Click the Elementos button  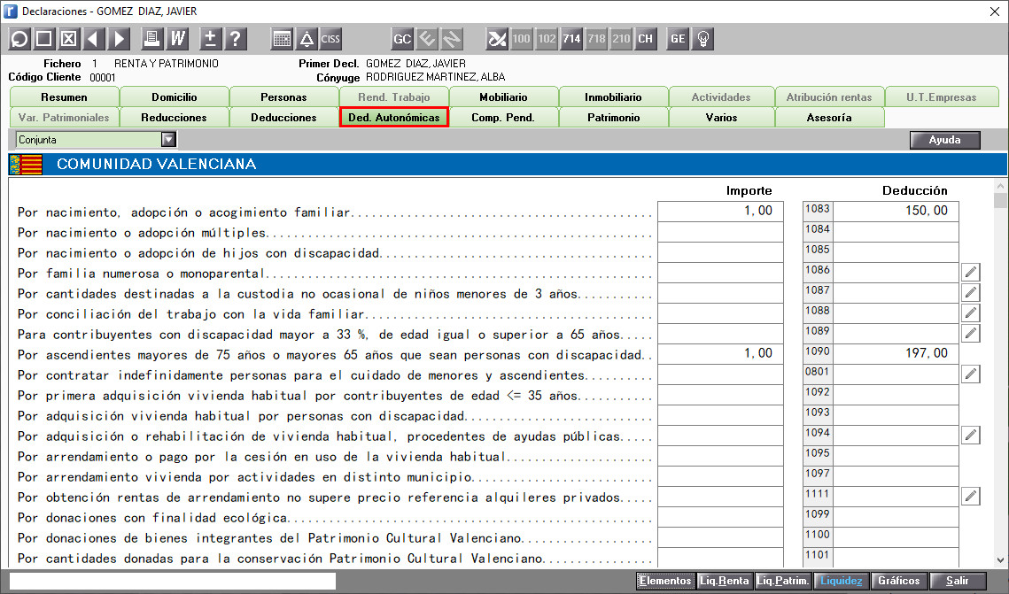click(665, 581)
